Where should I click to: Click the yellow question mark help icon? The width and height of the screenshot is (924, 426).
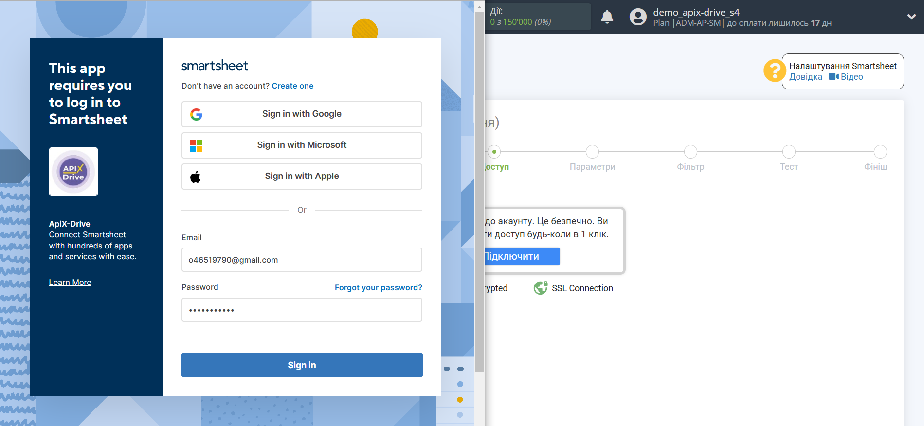[774, 71]
